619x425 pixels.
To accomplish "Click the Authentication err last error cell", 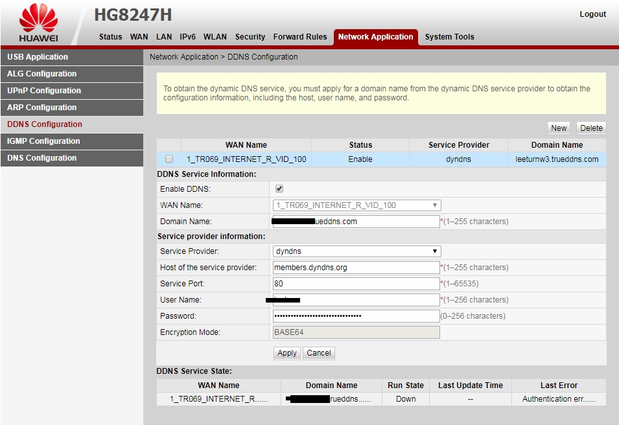I will [559, 399].
